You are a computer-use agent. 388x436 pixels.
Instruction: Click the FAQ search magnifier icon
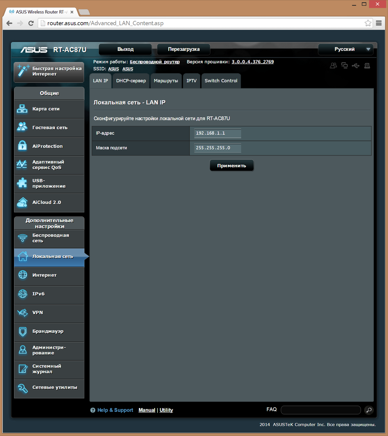click(x=368, y=410)
